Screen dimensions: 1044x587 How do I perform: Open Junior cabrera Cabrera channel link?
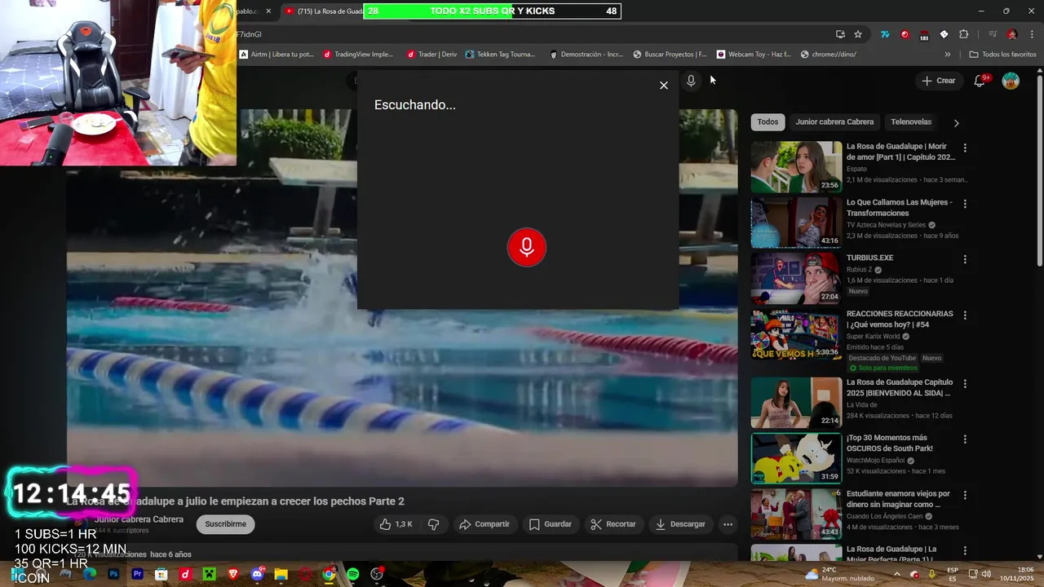139,519
